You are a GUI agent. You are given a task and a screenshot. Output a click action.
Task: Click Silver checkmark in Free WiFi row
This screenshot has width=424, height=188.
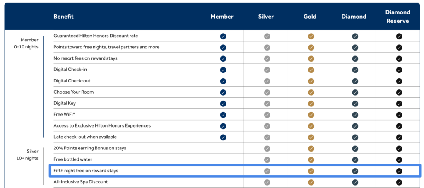267,115
